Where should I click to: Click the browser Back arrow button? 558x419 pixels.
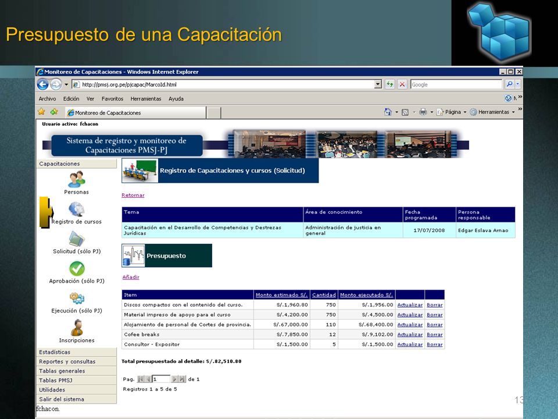click(x=42, y=84)
